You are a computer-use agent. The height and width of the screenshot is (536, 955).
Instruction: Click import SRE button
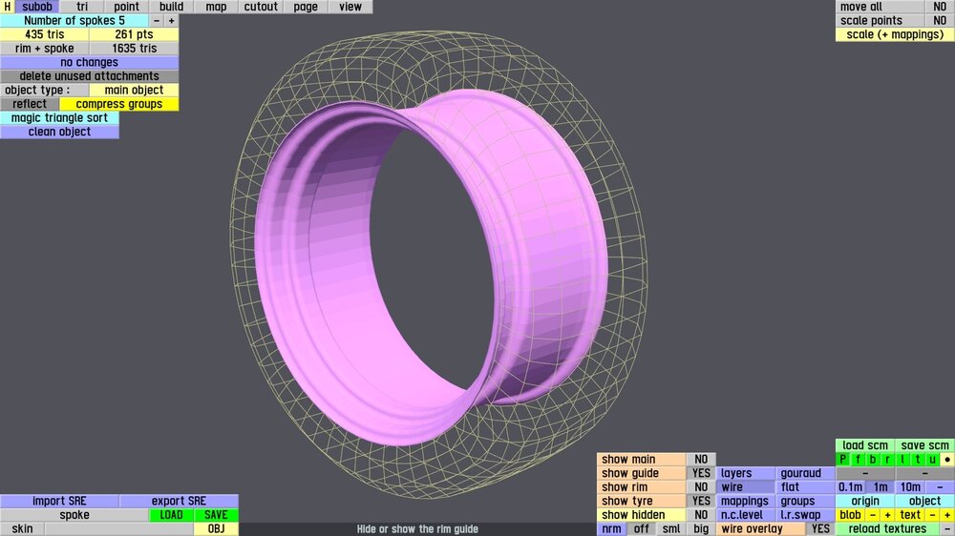[59, 501]
